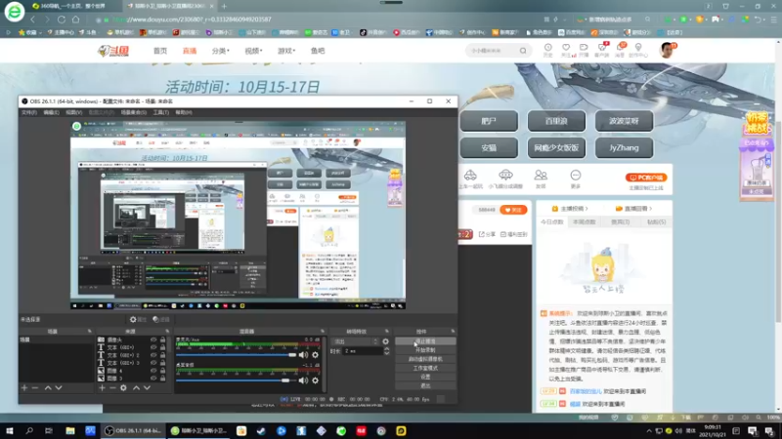Viewport: 782px width, 439px height.
Task: Click the JyZhang streamer button
Action: 624,148
